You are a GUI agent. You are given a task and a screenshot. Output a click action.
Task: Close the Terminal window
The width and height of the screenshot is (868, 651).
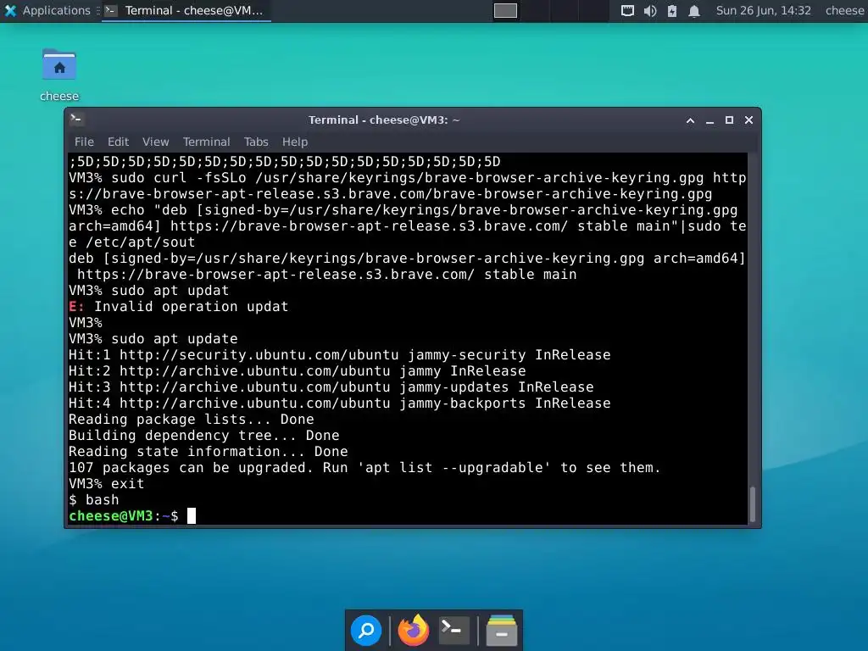[748, 120]
